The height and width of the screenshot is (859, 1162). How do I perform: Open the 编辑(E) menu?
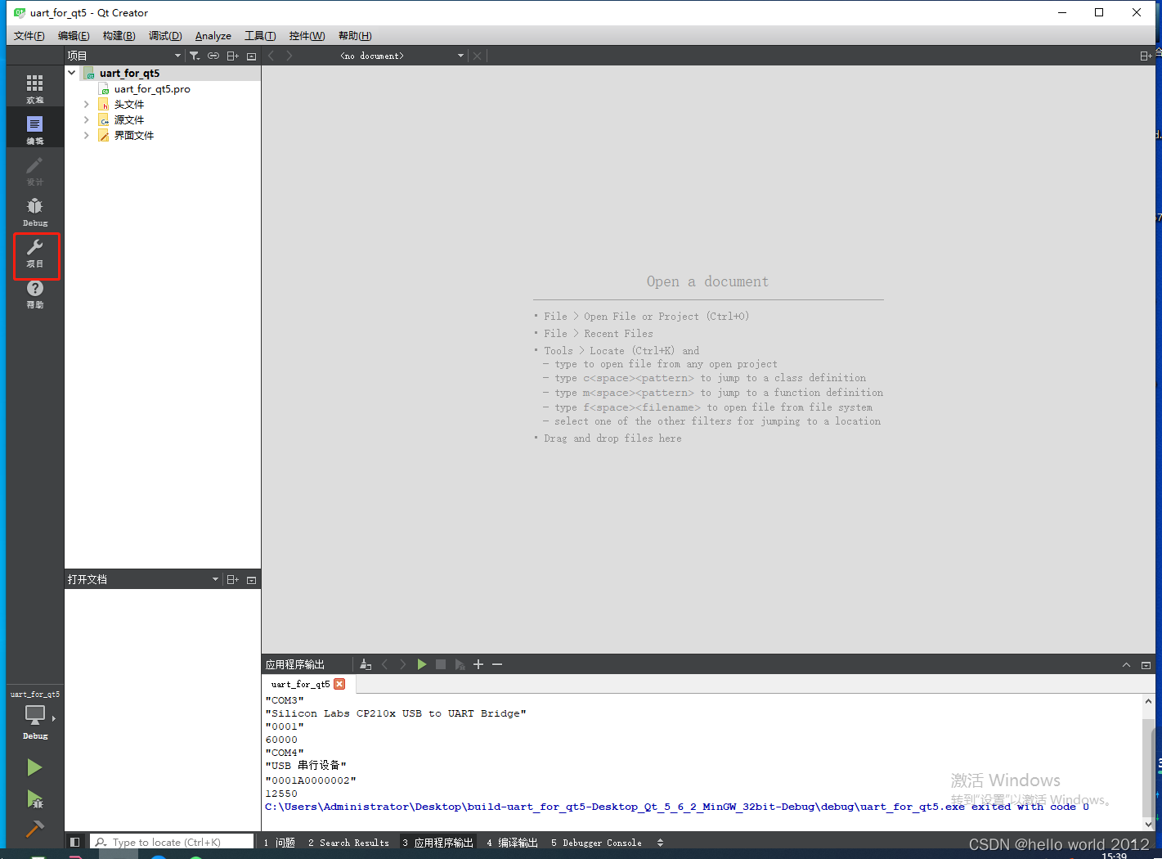pos(74,36)
